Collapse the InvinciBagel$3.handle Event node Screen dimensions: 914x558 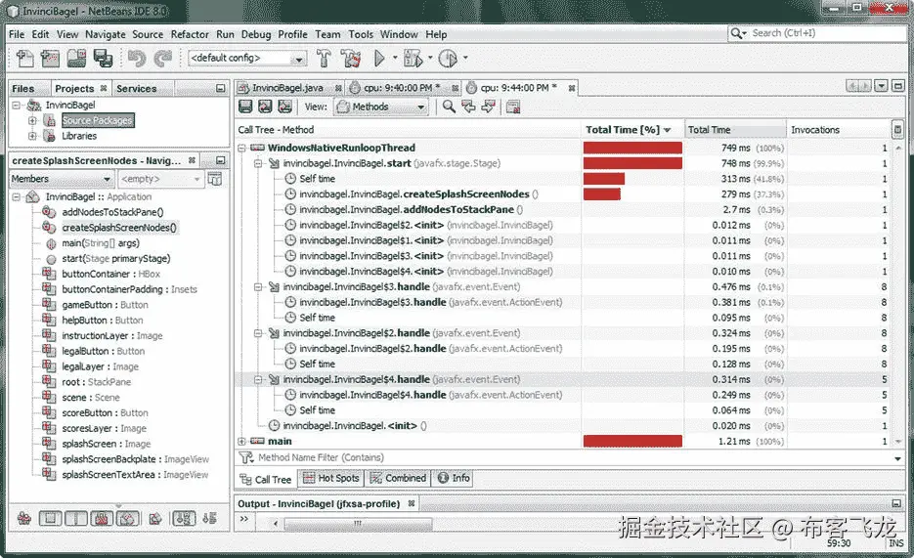(x=258, y=286)
